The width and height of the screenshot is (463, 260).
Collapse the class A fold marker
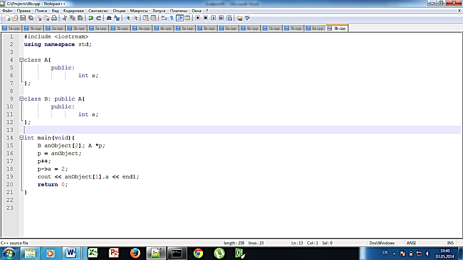[x=21, y=60]
